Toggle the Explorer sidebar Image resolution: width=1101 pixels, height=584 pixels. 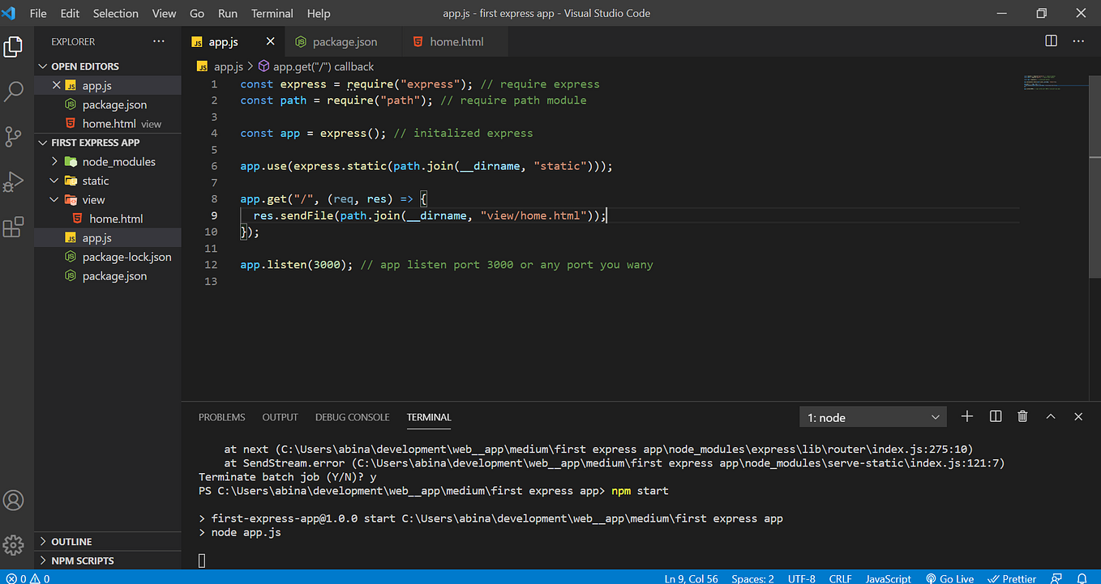14,46
